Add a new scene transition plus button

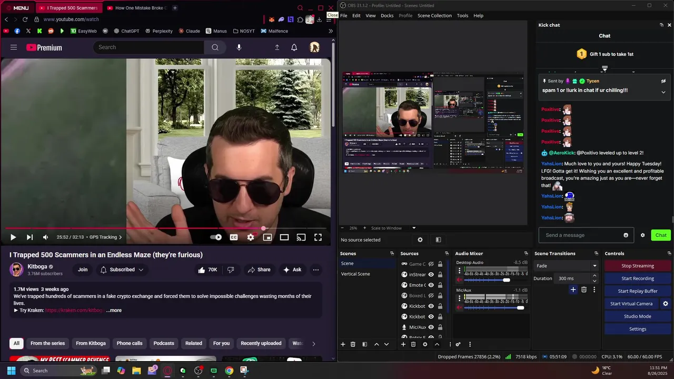click(573, 290)
